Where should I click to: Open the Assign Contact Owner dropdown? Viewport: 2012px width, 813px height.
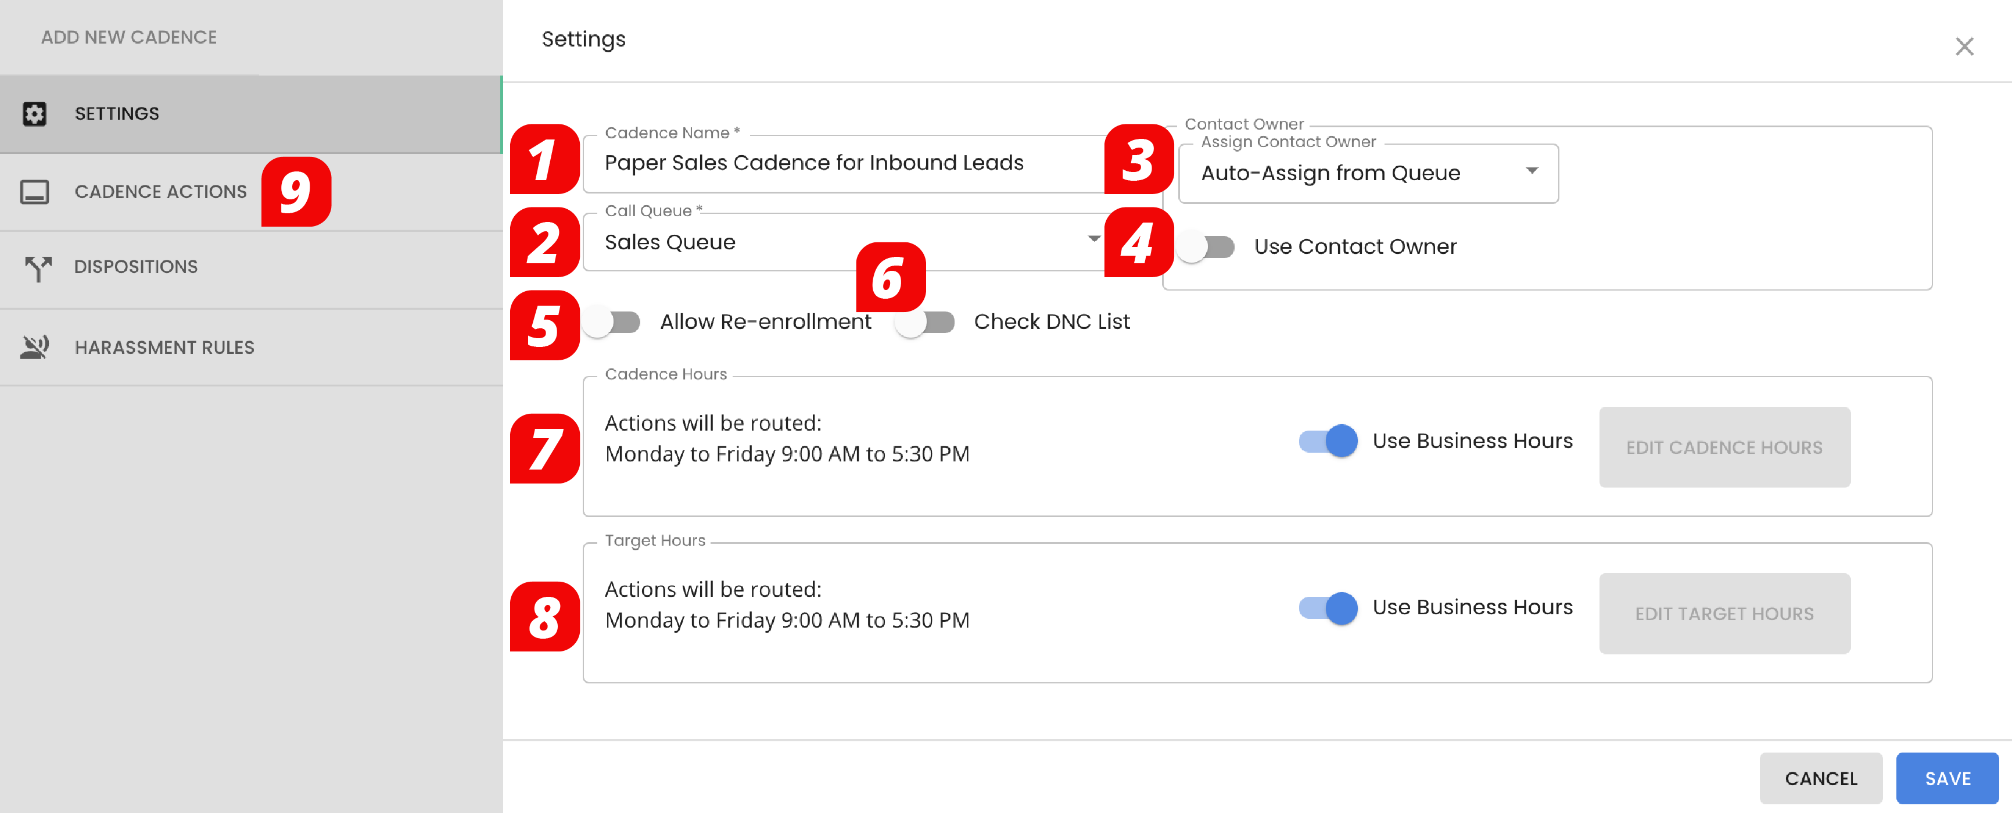[1368, 173]
